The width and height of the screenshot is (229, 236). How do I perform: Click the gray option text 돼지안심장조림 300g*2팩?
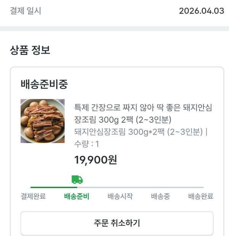(138, 132)
